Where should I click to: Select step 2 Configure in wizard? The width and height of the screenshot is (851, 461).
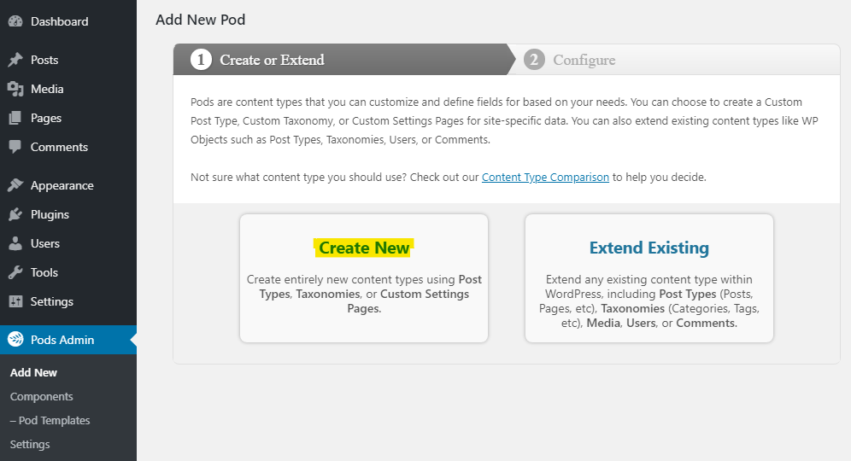(570, 60)
